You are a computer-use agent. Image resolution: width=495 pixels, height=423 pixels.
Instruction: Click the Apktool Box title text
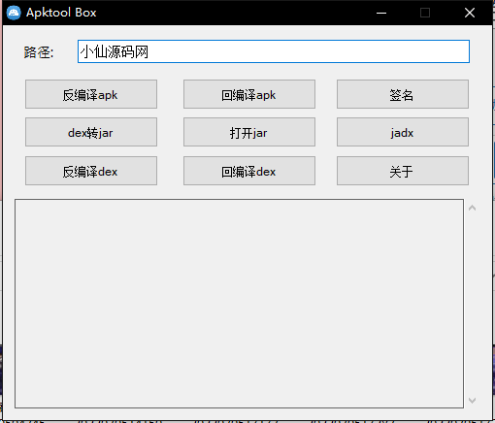point(61,13)
